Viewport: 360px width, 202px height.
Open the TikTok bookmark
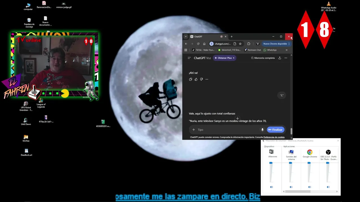[203, 50]
